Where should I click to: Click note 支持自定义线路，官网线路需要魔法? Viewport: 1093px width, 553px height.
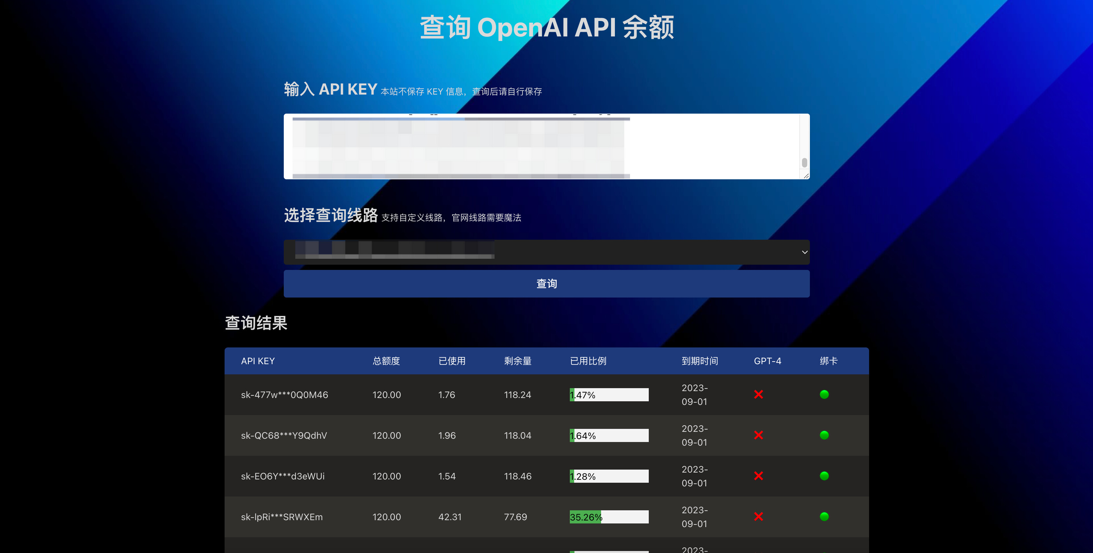451,218
